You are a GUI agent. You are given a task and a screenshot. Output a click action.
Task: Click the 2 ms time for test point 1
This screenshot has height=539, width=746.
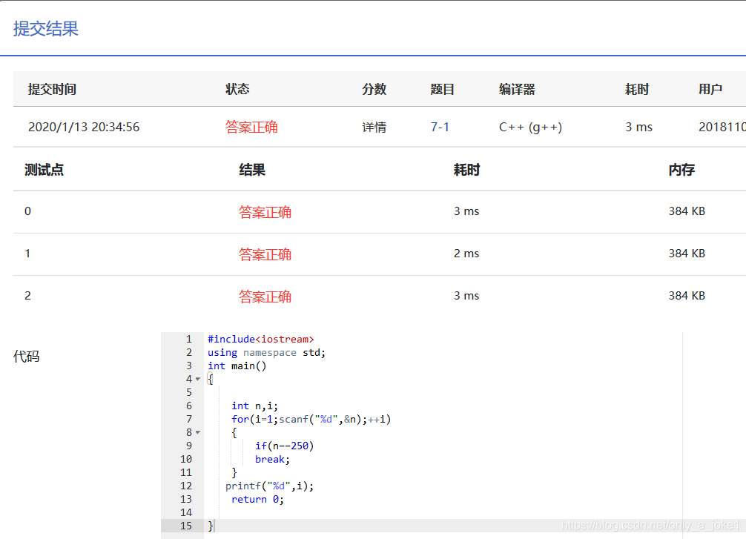click(466, 254)
